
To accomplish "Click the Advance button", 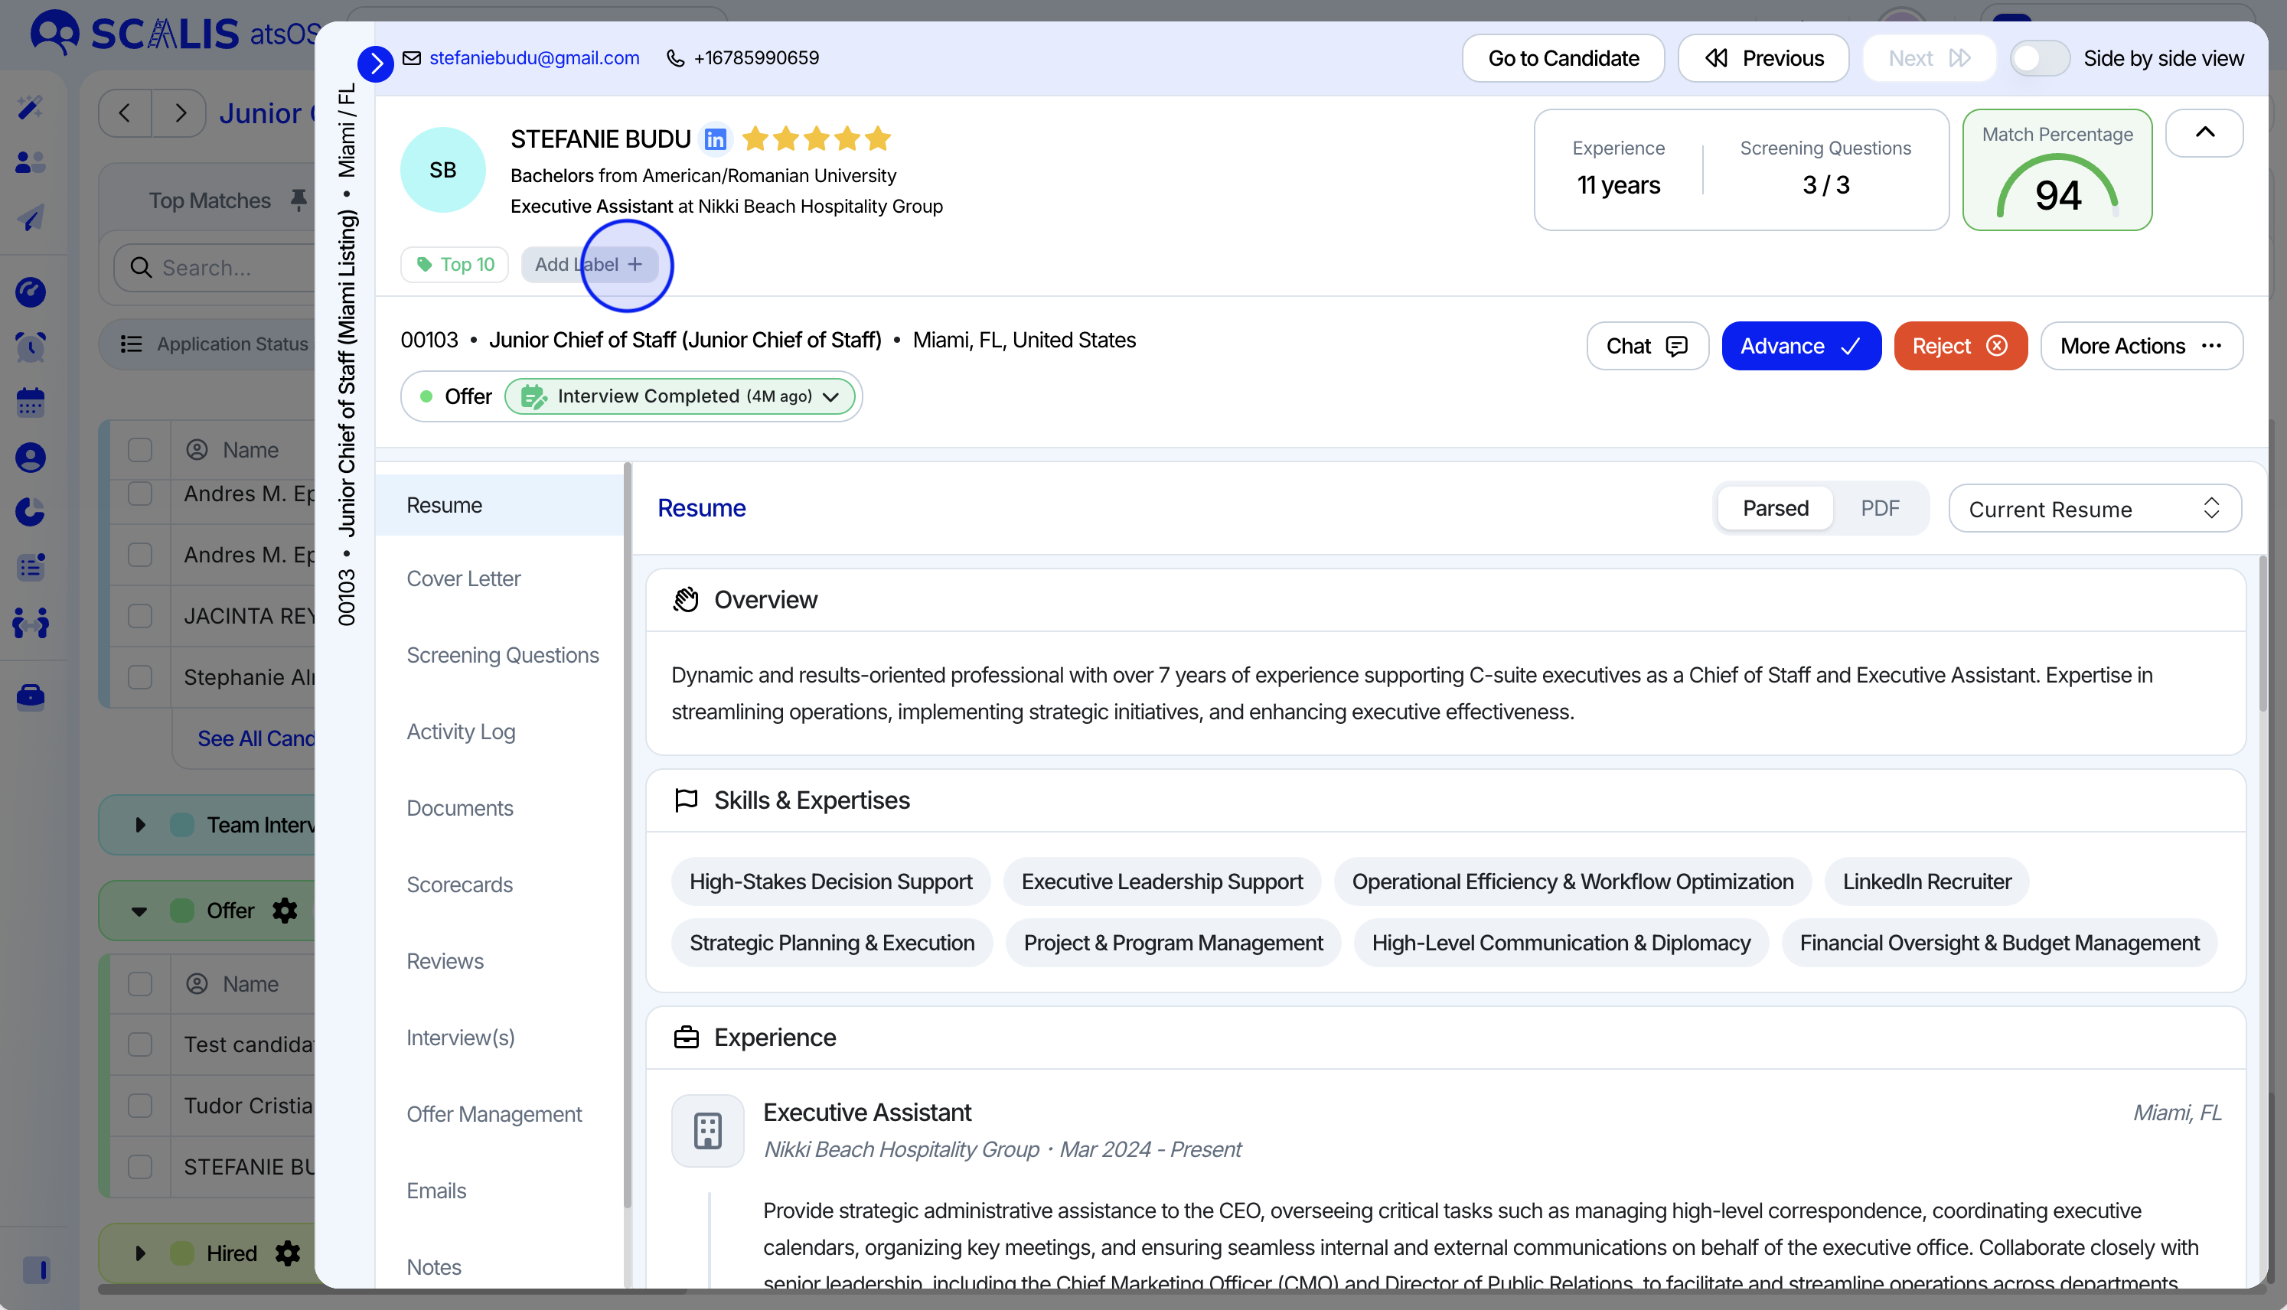I will tap(1800, 347).
